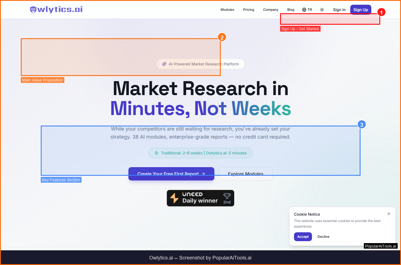This screenshot has width=401, height=265.
Task: Click the orange bolt in the Uneed badge
Action: [x=174, y=198]
